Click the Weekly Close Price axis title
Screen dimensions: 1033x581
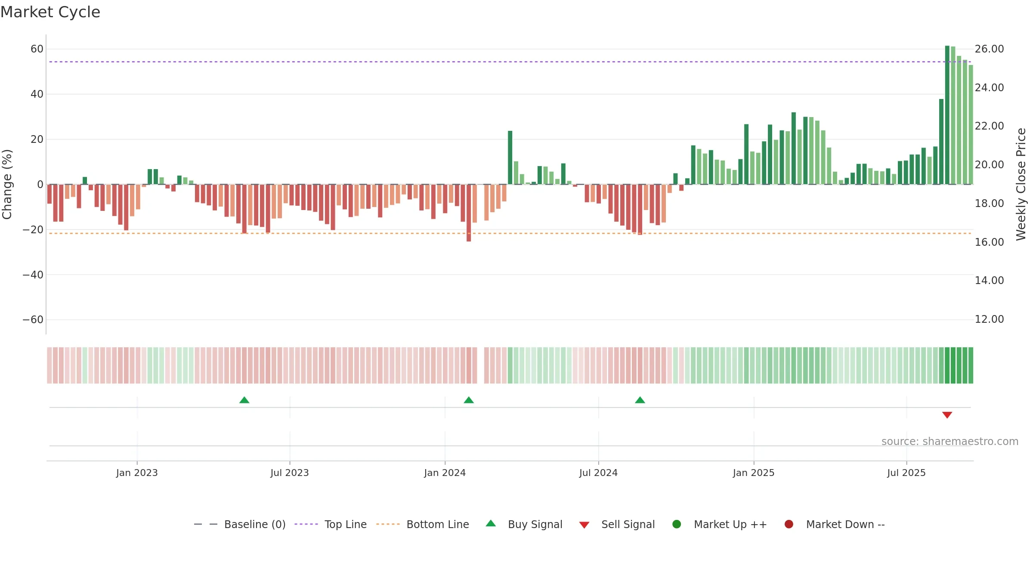(x=1021, y=184)
